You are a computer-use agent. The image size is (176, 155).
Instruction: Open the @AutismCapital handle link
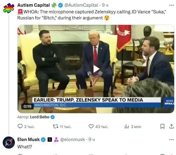point(81,5)
